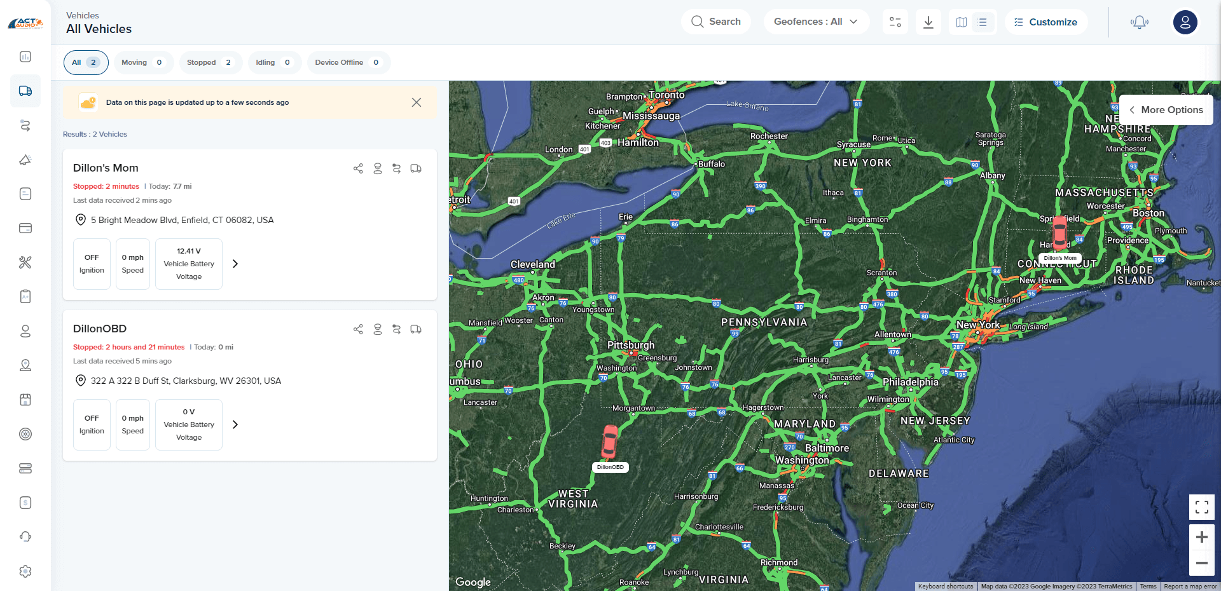Share Dillon's Mom vehicle location
The height and width of the screenshot is (591, 1221).
(358, 168)
